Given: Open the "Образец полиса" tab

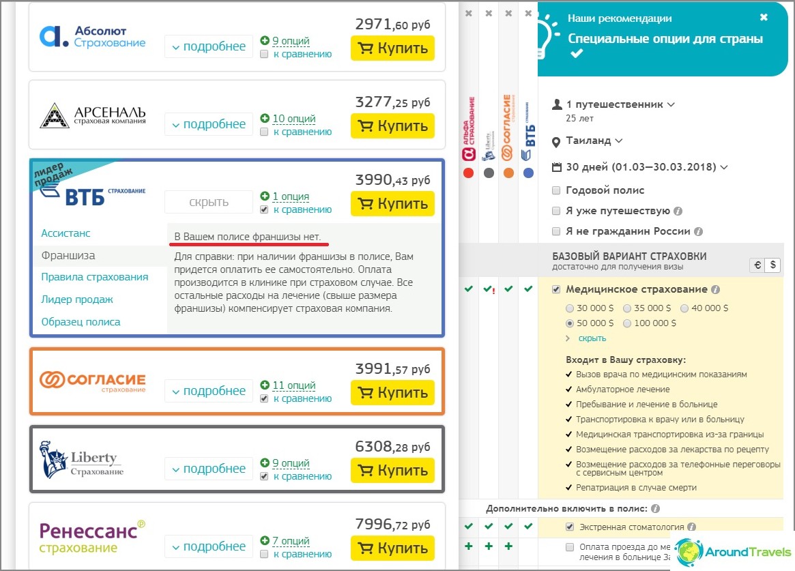Looking at the screenshot, I should coord(81,322).
